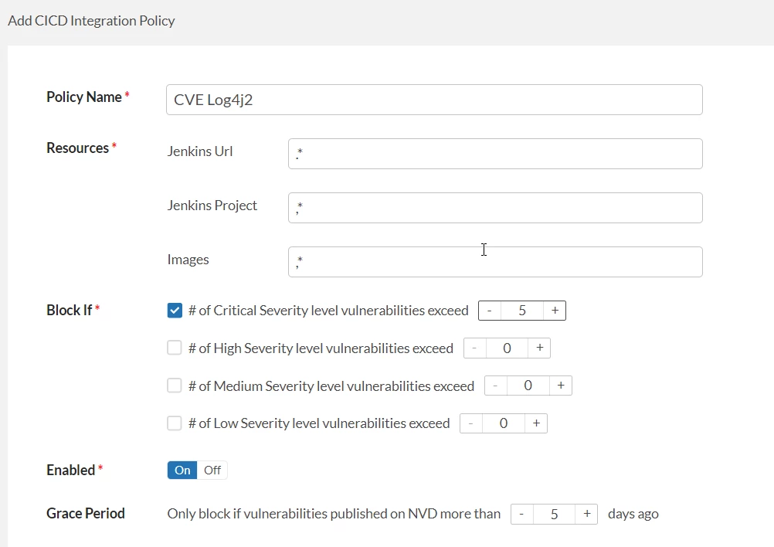Decrease the Grace Period days with minus
774x547 pixels.
521,514
